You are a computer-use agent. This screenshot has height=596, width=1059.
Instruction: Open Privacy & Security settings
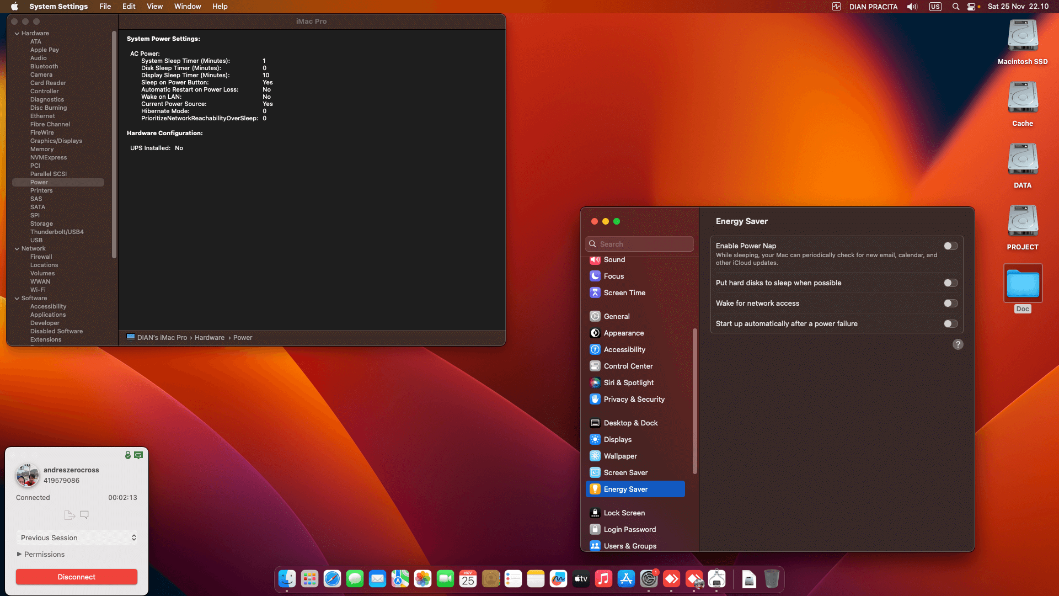635,399
